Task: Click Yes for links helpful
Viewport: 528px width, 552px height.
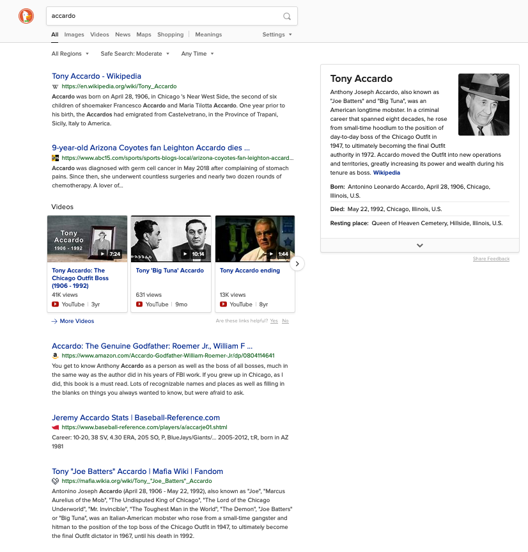Action: pyautogui.click(x=274, y=320)
